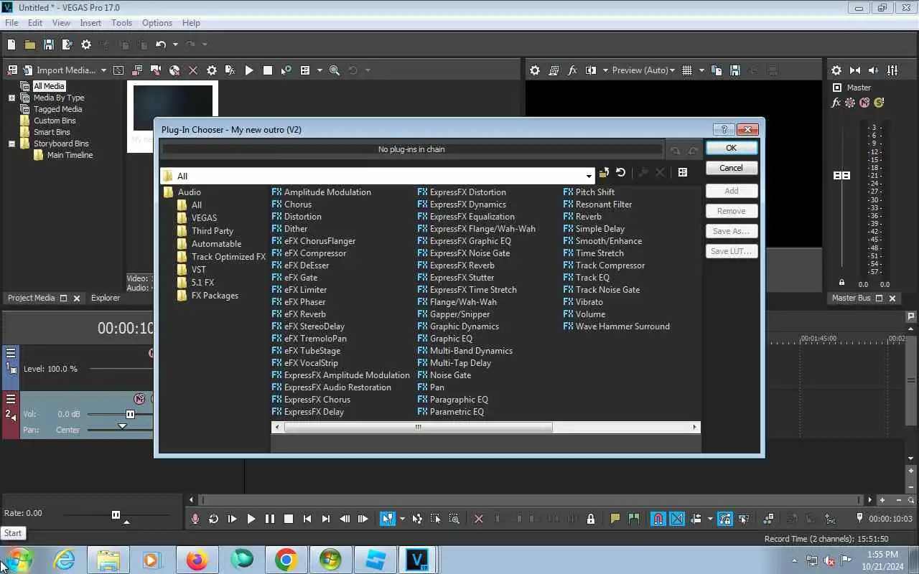Click the Record microphone icon in transport bar
Viewport: 919px width, 574px height.
click(195, 519)
